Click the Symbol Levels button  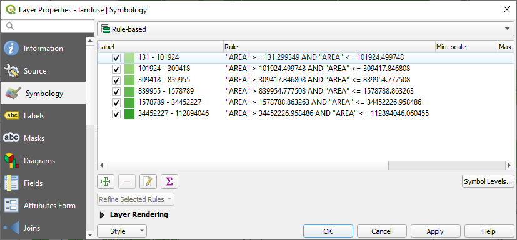[x=488, y=181]
